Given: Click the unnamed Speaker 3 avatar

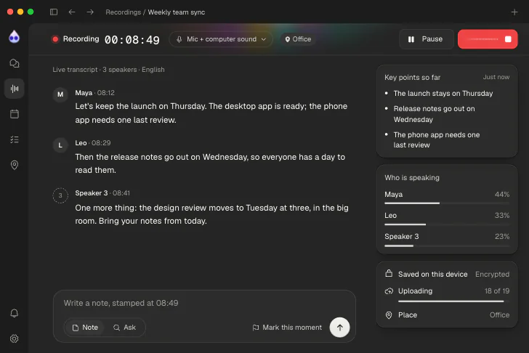Looking at the screenshot, I should pyautogui.click(x=60, y=195).
